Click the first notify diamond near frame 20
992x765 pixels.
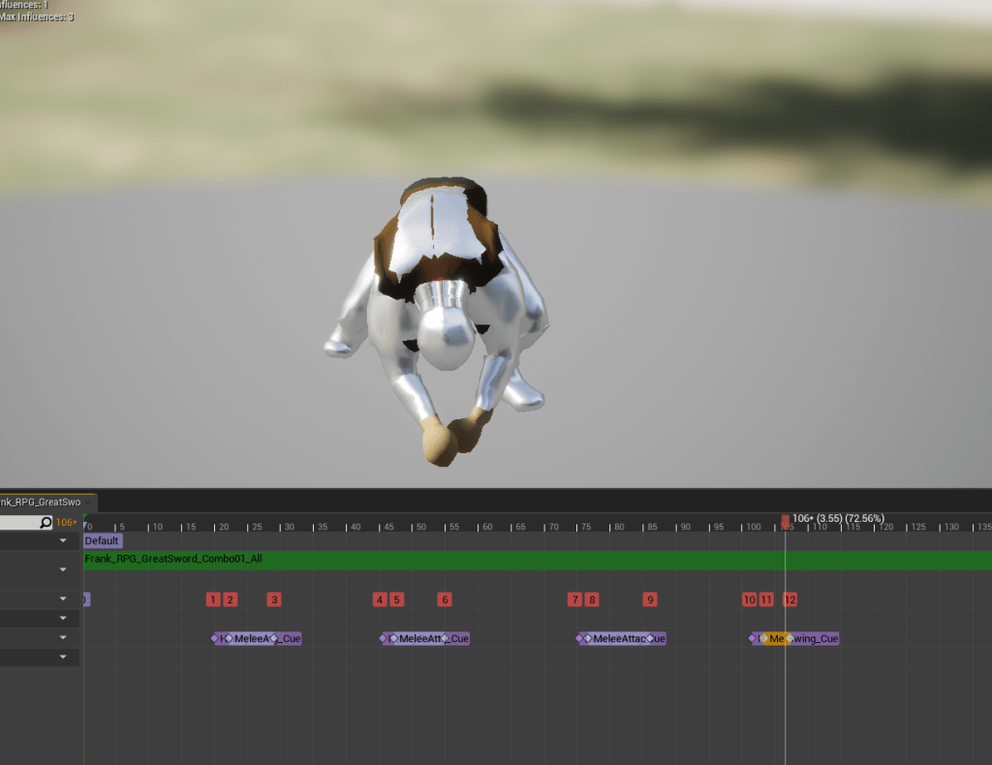(x=215, y=638)
